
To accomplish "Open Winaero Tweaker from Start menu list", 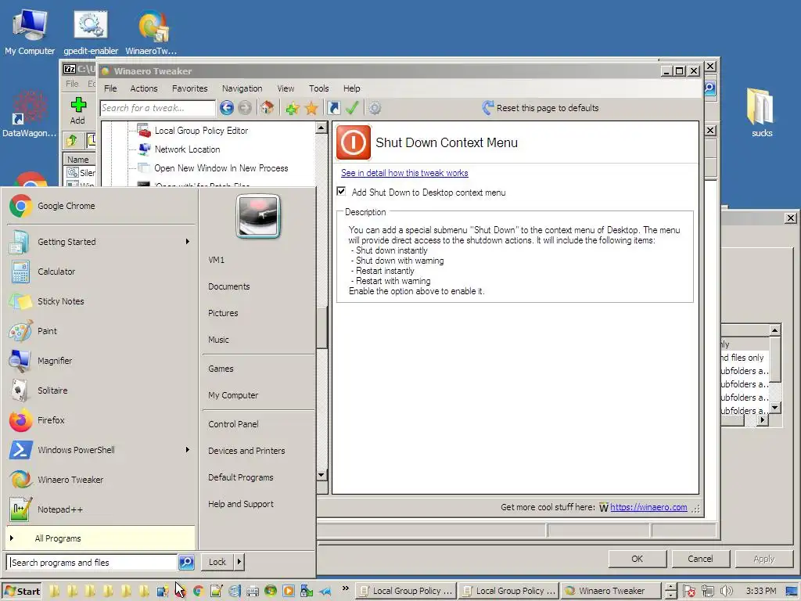I will [102, 480].
